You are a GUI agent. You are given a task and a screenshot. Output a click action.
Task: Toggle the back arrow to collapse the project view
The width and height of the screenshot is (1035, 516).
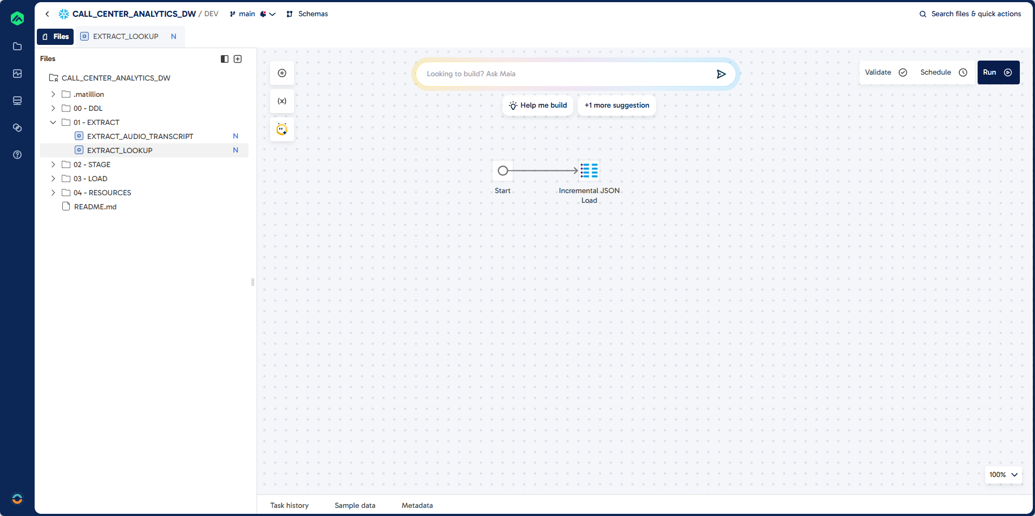(x=47, y=14)
